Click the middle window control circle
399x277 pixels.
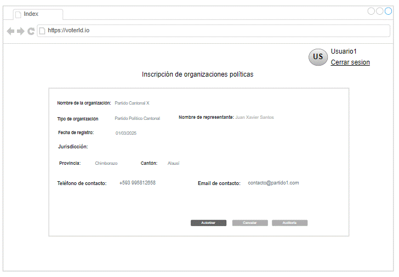pyautogui.click(x=380, y=11)
